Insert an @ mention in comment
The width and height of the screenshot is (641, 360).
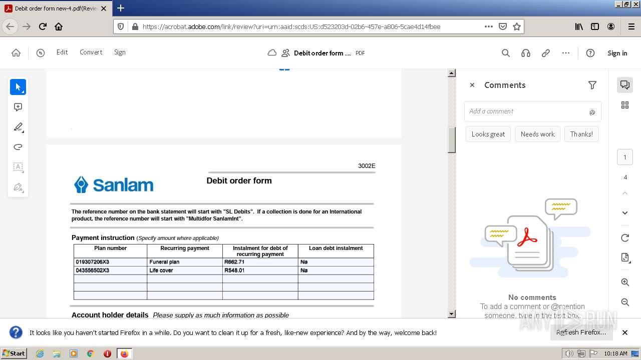coord(592,112)
